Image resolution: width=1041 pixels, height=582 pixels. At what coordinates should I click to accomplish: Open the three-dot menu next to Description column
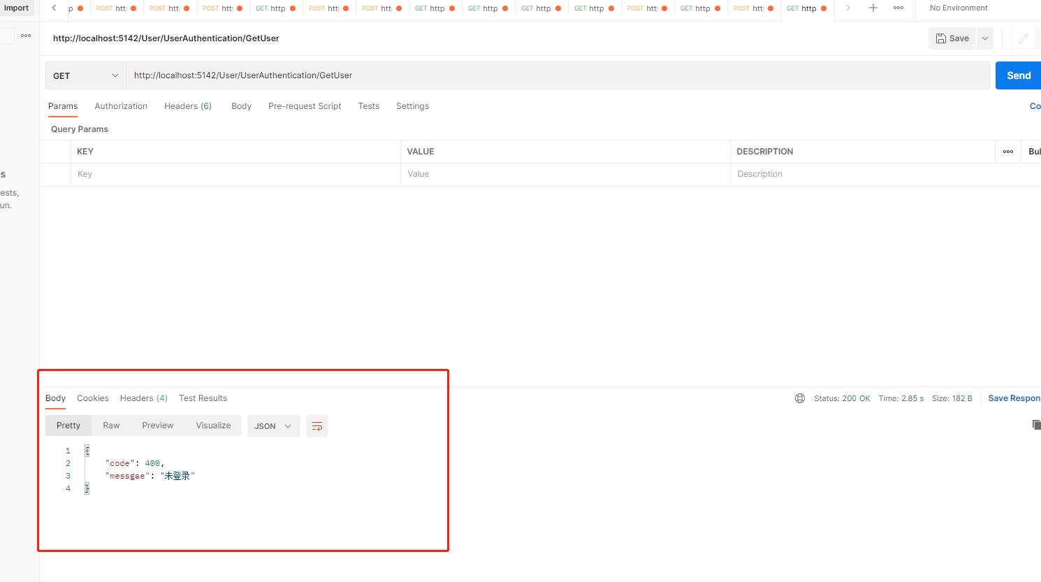click(1007, 151)
